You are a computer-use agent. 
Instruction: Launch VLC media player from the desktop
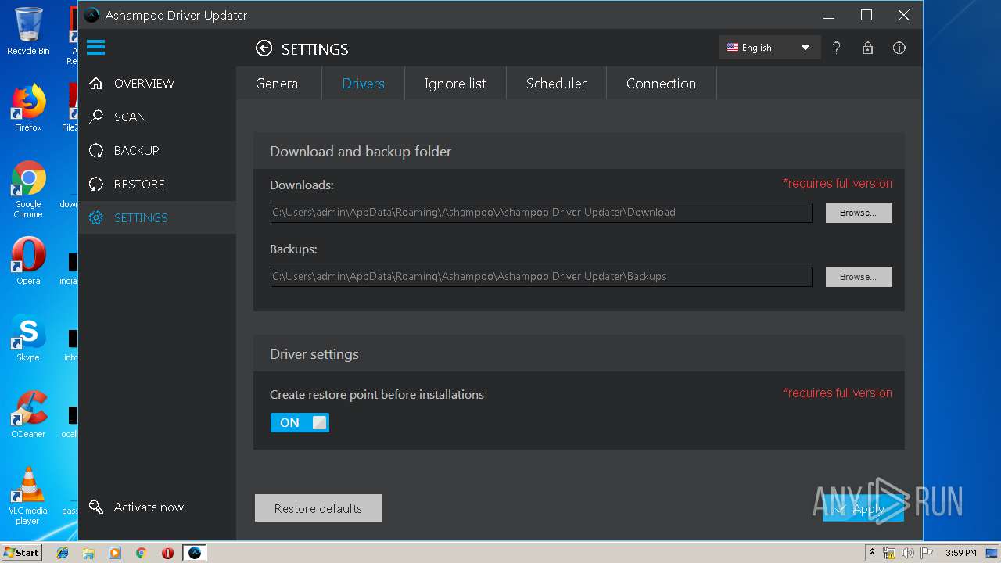[x=28, y=496]
